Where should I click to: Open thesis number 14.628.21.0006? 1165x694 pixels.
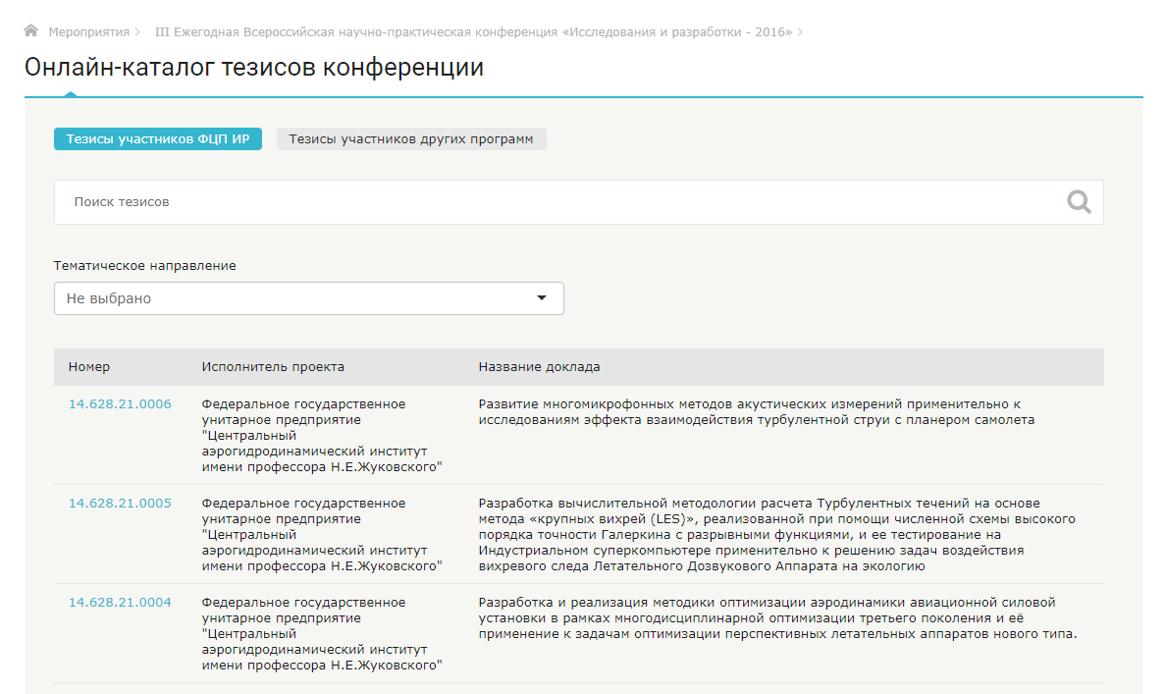coord(120,404)
